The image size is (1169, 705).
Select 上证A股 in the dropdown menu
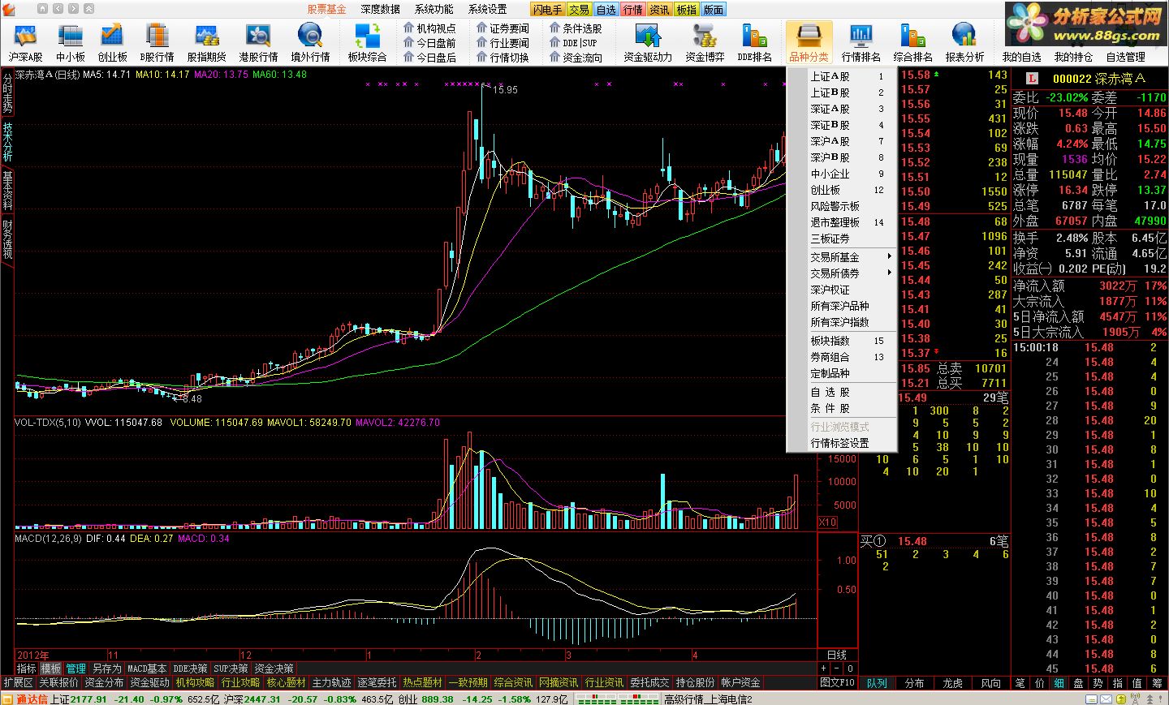(842, 76)
